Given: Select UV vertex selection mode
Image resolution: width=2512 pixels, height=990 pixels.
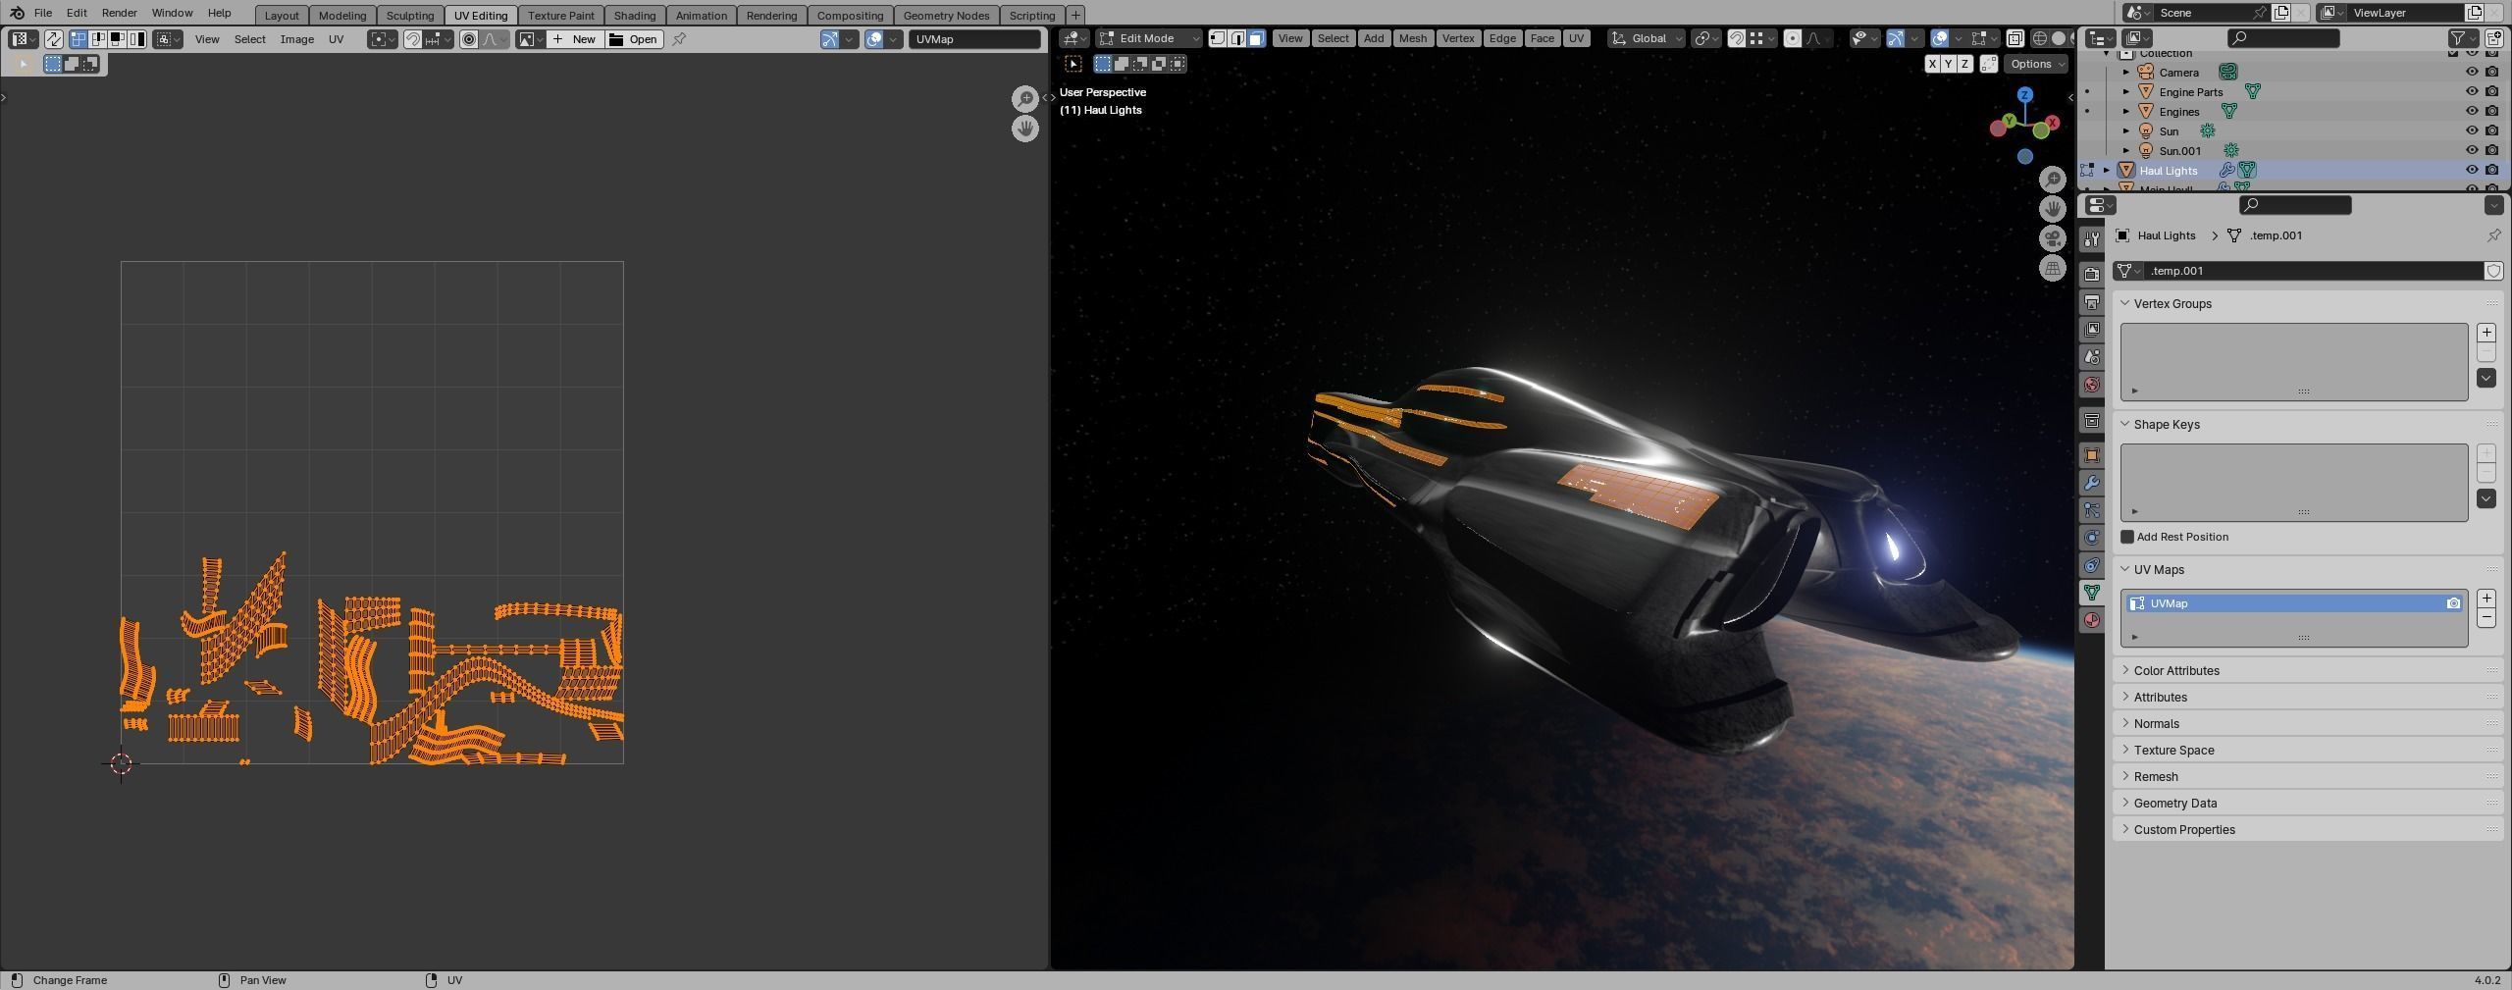Looking at the screenshot, I should (x=78, y=39).
